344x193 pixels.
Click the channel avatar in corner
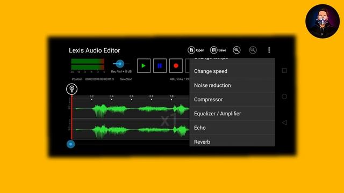point(322,21)
